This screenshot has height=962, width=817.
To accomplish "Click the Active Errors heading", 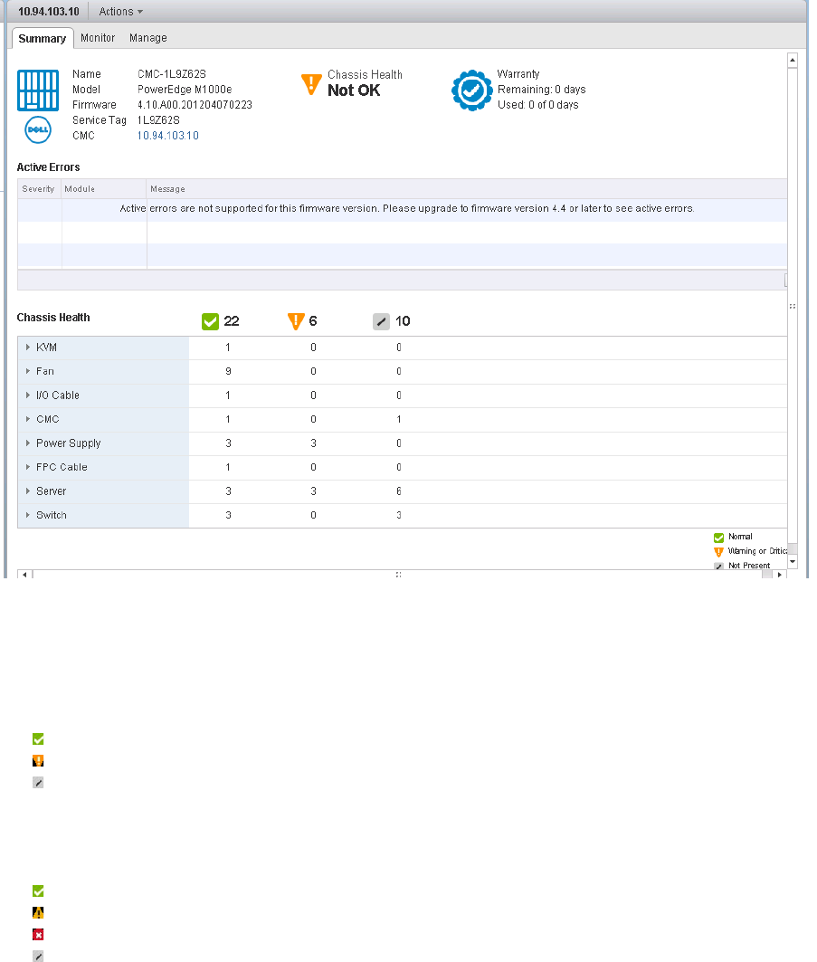I will 49,167.
